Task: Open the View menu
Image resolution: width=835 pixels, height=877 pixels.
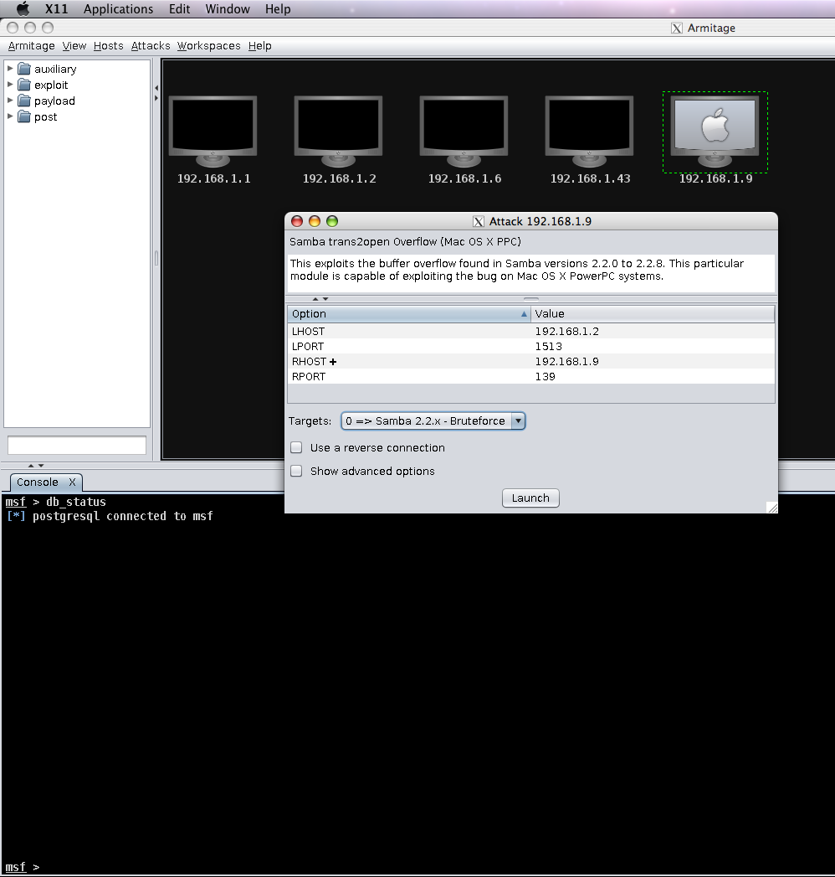Action: [x=74, y=46]
